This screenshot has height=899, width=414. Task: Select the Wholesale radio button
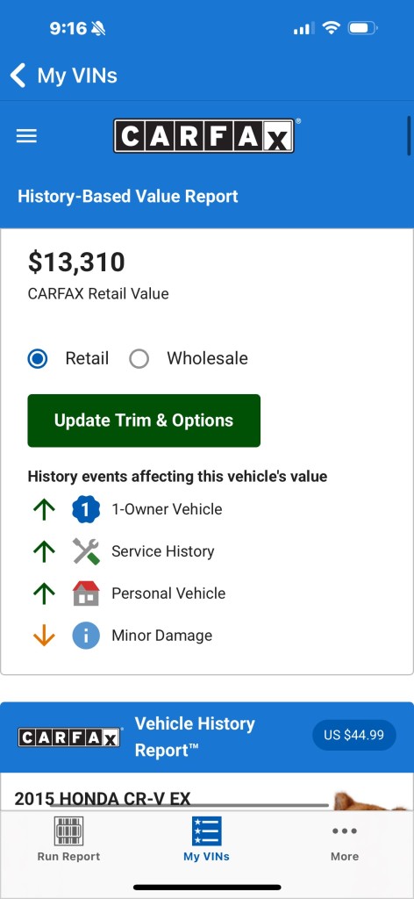139,359
